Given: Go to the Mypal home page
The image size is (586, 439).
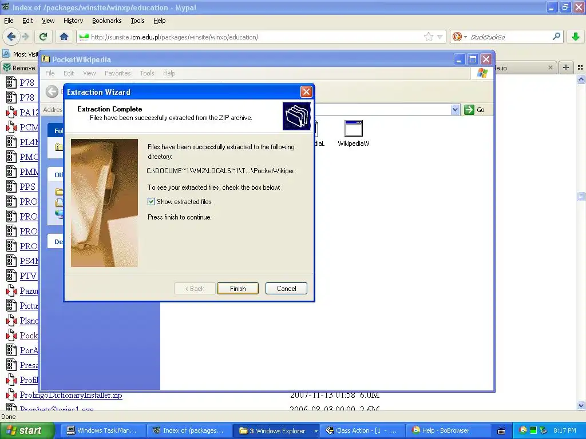Looking at the screenshot, I should click(64, 37).
